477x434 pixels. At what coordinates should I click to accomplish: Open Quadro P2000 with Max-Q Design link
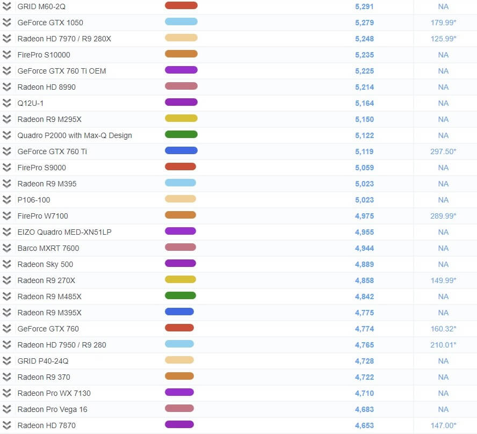click(x=75, y=135)
